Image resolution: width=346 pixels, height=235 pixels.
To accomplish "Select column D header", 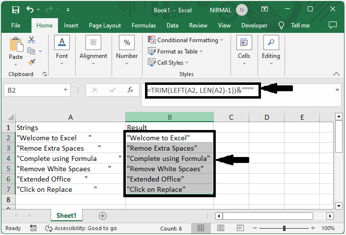I will [266, 117].
